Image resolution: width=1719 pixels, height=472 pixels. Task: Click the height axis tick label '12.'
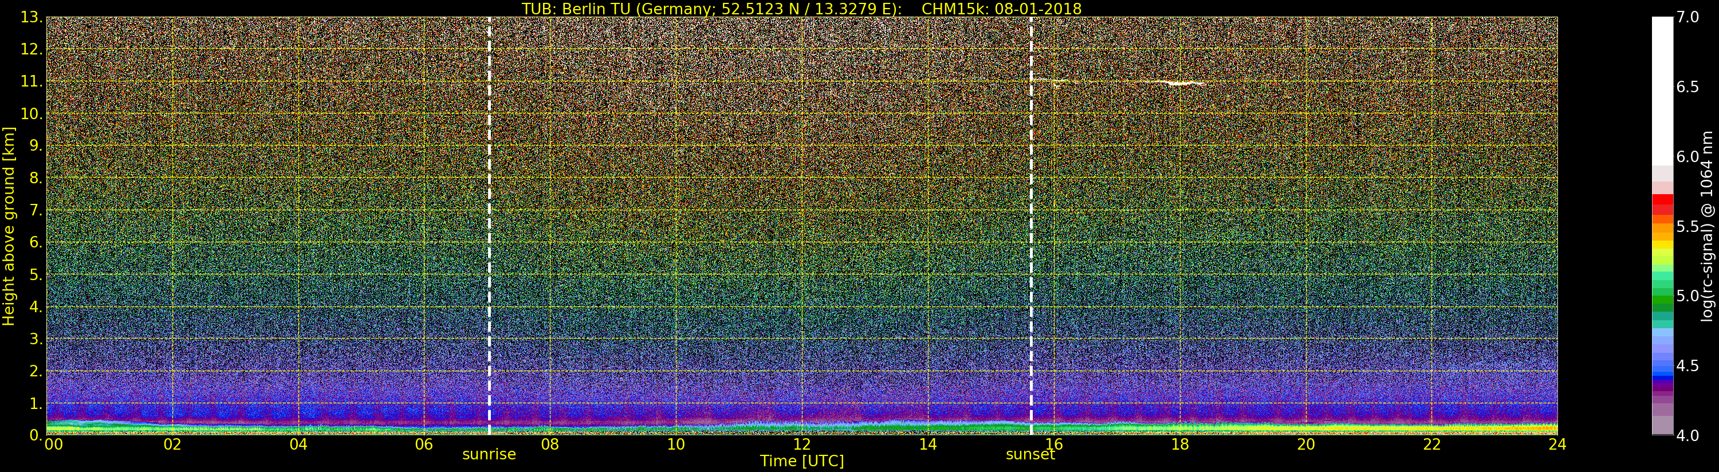pos(32,49)
